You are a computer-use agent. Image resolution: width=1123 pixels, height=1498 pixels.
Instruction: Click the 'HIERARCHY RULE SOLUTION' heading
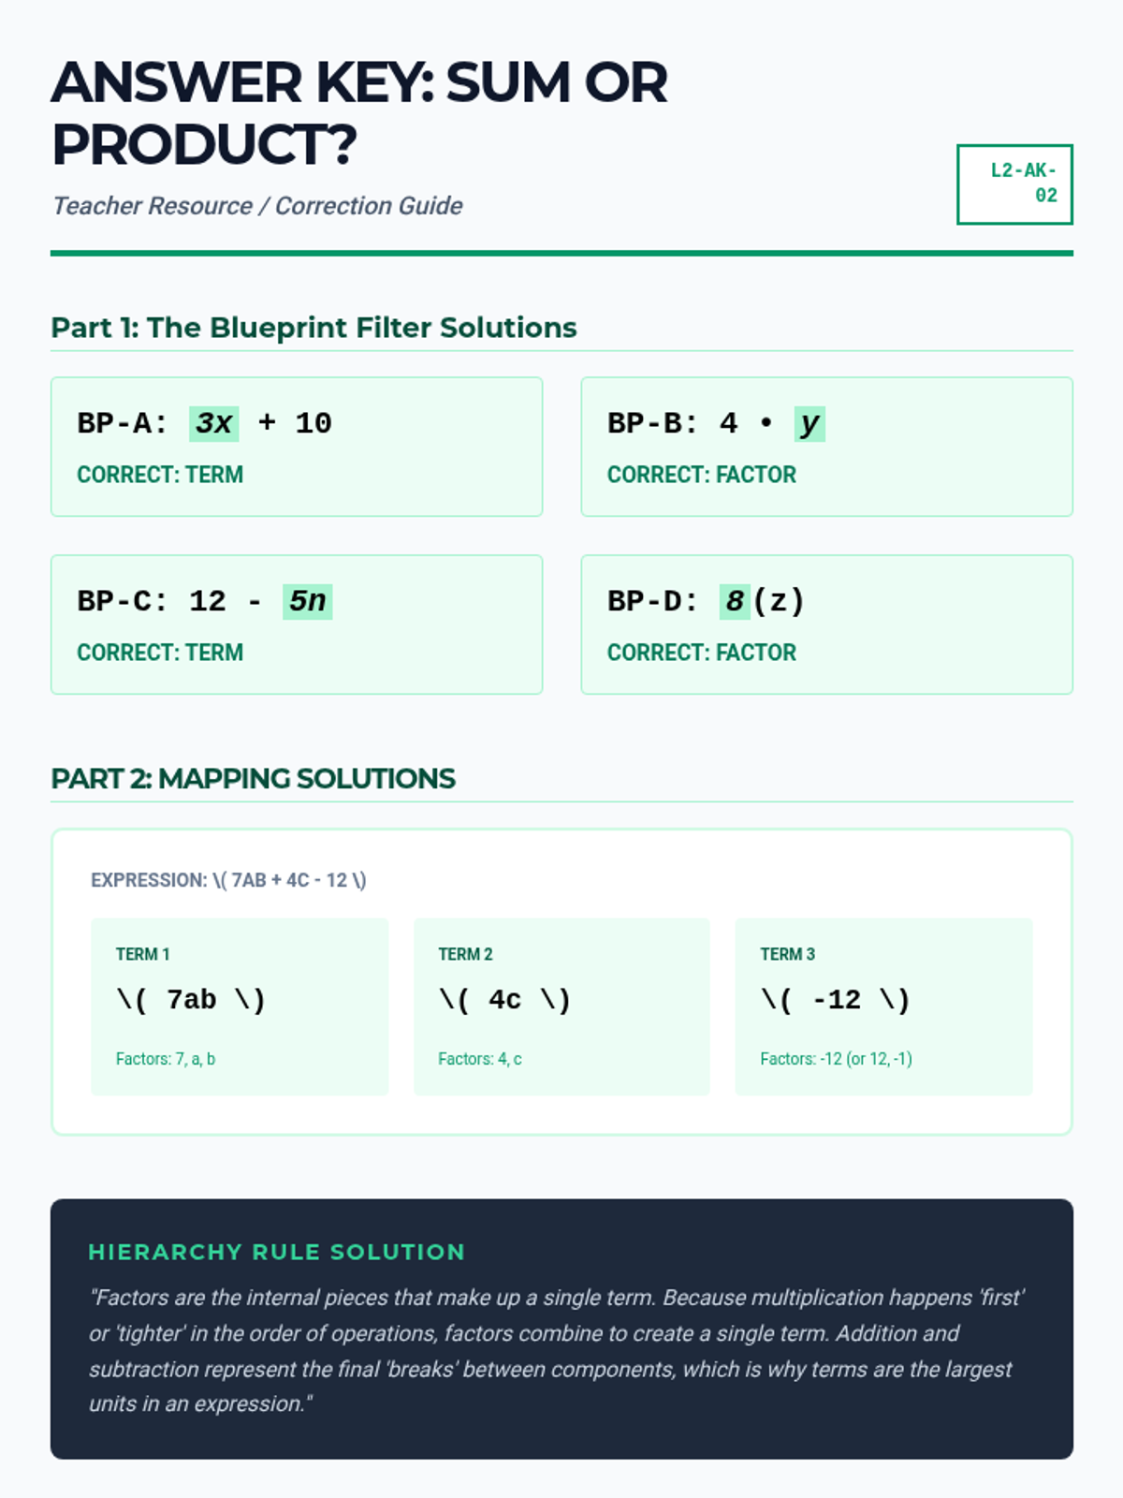click(x=276, y=1252)
